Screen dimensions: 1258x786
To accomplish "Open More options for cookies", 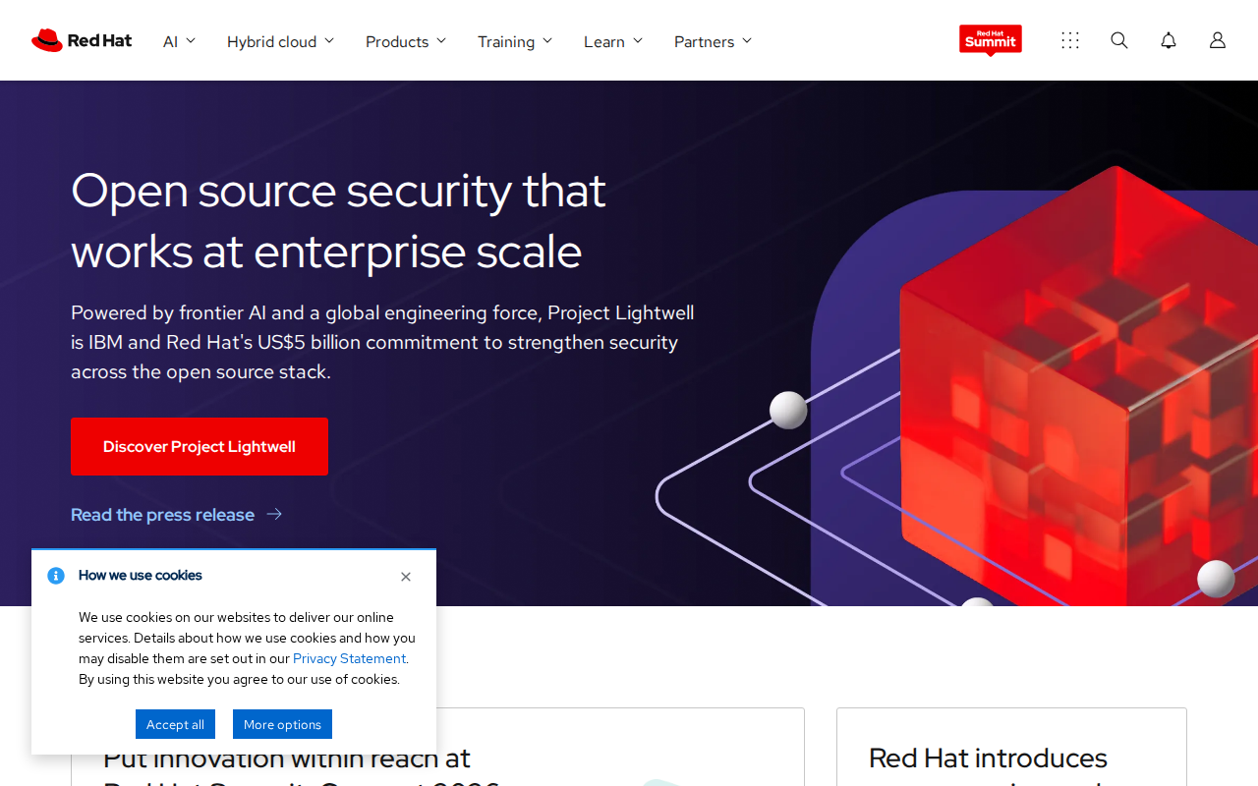I will (x=282, y=724).
